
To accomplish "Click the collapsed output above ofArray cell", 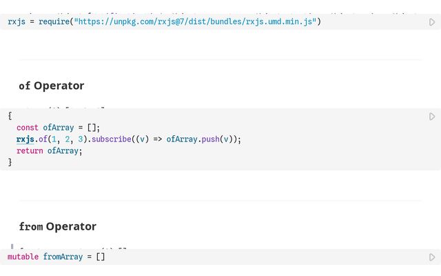I will pos(62,108).
